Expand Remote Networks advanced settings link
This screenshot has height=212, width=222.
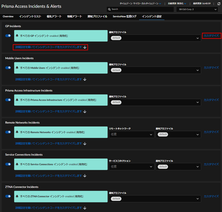pos(49,143)
